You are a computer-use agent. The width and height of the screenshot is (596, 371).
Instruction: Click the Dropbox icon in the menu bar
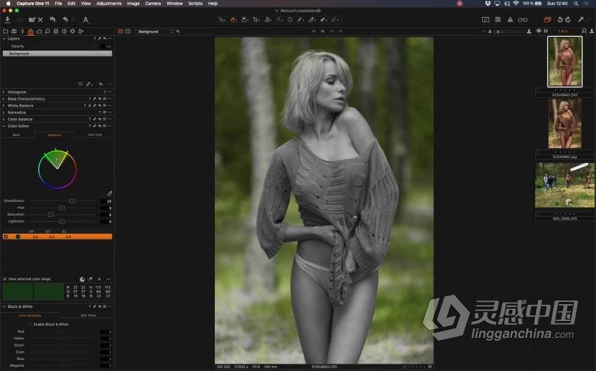point(488,4)
